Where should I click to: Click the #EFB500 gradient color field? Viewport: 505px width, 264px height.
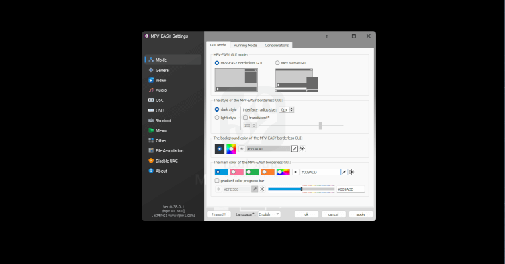pyautogui.click(x=236, y=189)
